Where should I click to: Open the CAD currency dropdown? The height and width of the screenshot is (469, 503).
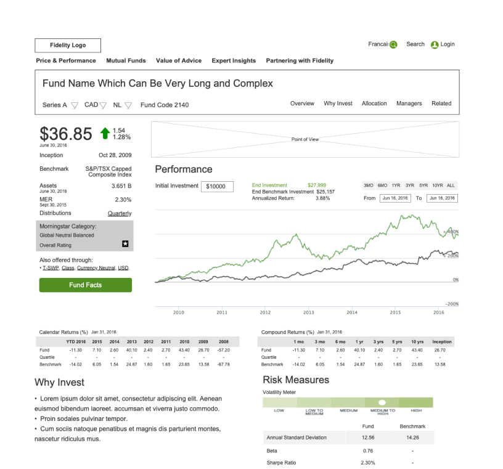click(103, 105)
